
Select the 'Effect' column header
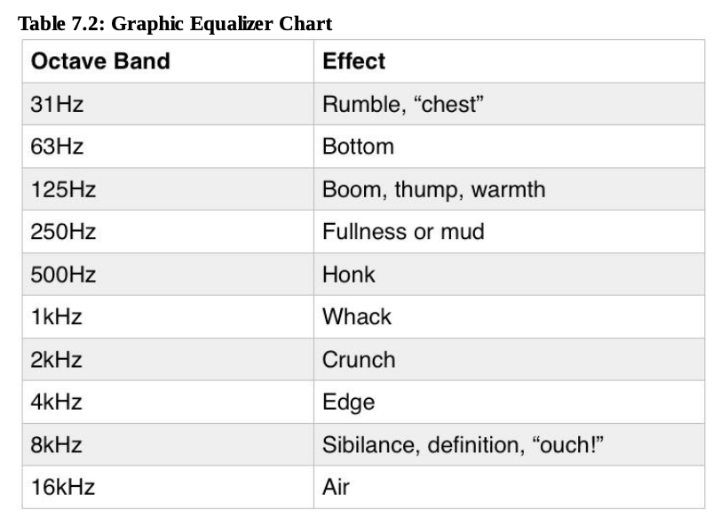click(x=353, y=61)
